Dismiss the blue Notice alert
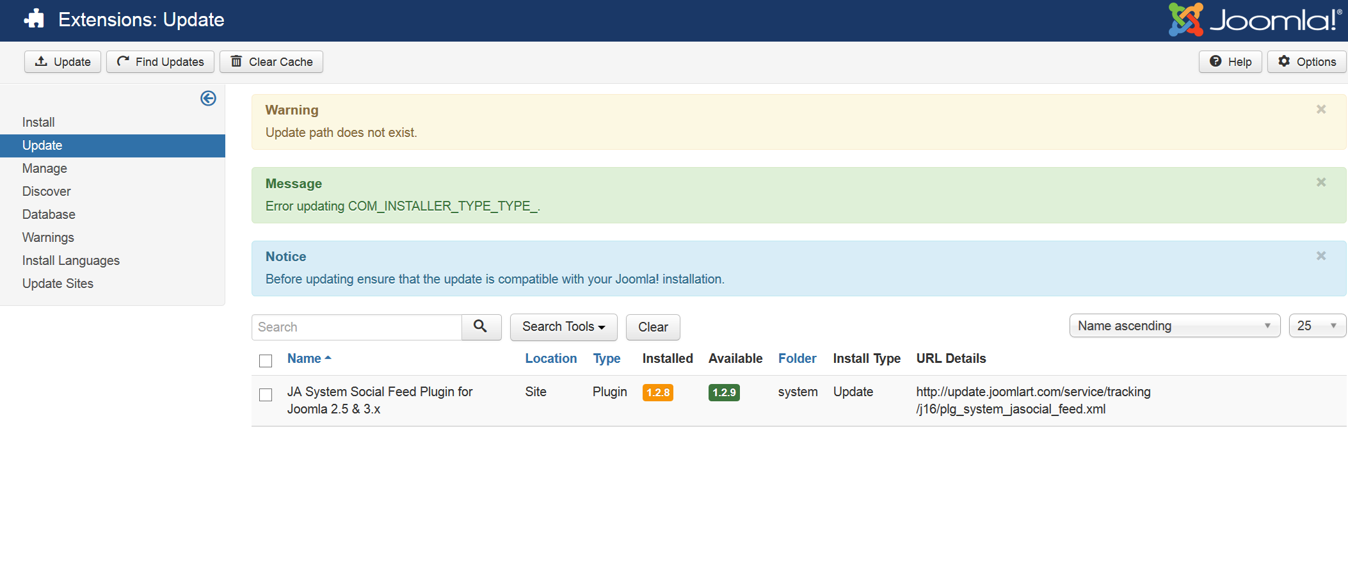The width and height of the screenshot is (1348, 576). point(1320,256)
